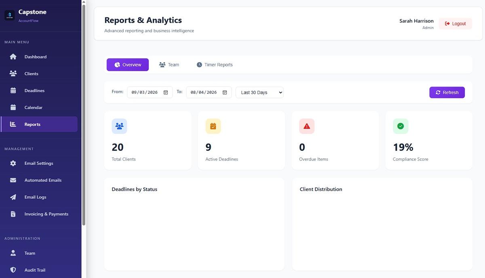Image resolution: width=485 pixels, height=278 pixels.
Task: Click the Reports chart icon in the sidebar
Action: pos(13,124)
